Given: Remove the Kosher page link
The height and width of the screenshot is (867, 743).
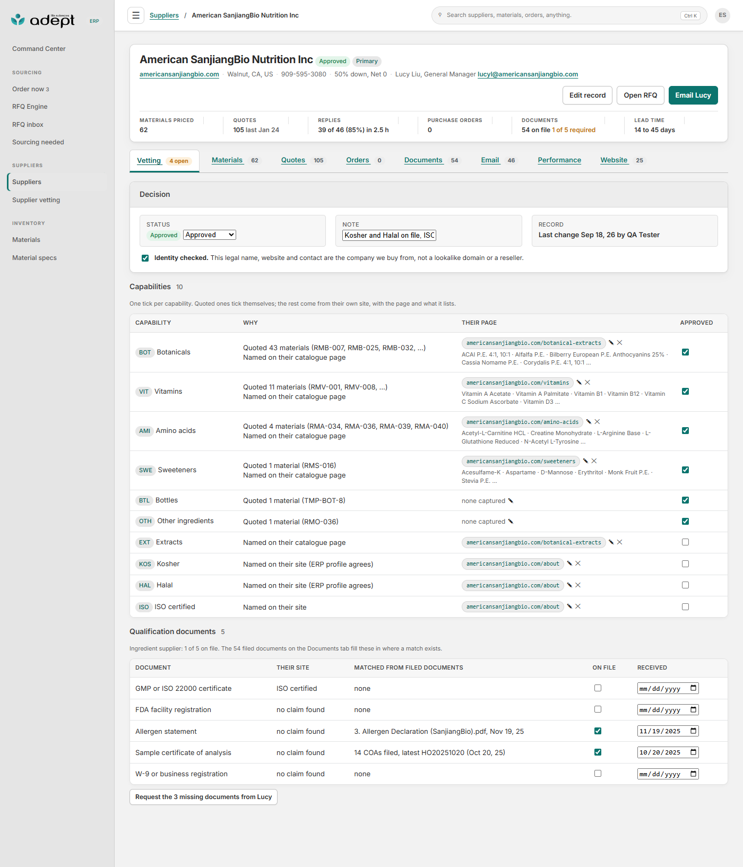Looking at the screenshot, I should [x=578, y=563].
